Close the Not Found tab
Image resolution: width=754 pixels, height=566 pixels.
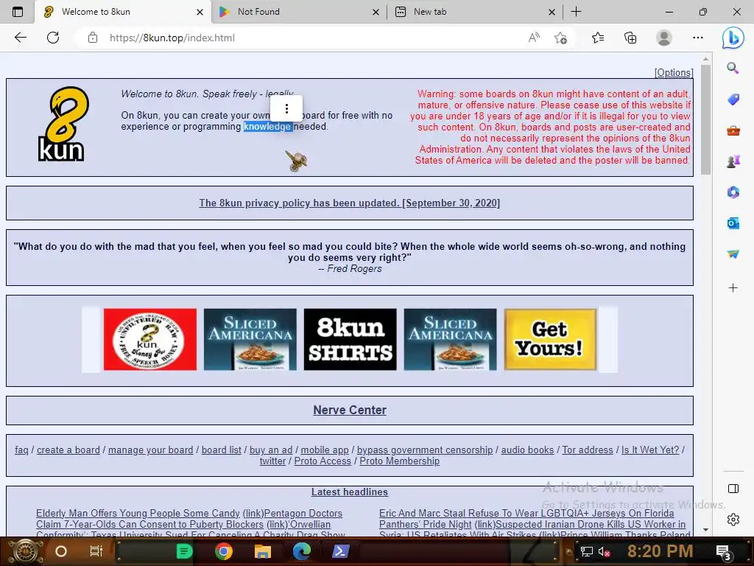[x=376, y=12]
